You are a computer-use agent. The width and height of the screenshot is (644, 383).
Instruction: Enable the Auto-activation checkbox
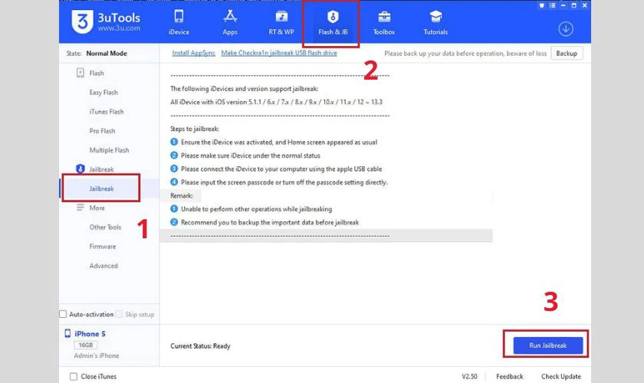[x=63, y=314]
